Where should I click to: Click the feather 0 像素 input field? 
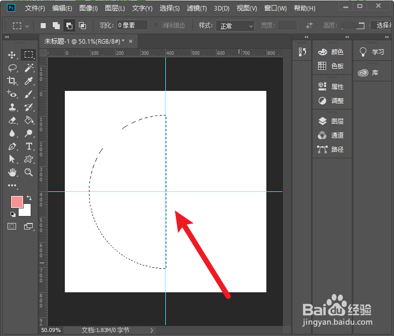coord(132,25)
